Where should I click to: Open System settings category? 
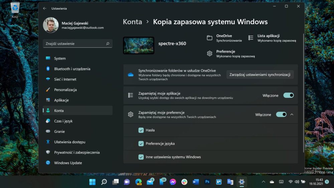click(77, 58)
